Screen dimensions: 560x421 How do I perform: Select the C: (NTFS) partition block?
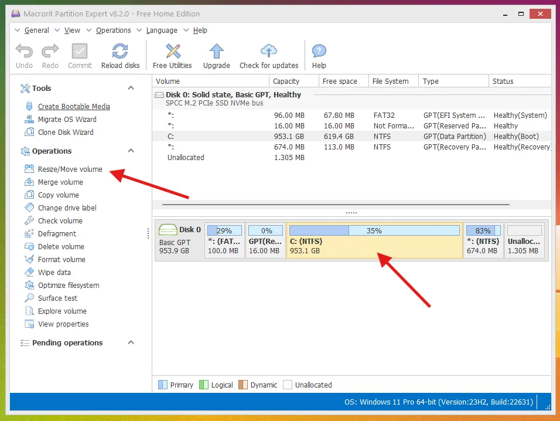pyautogui.click(x=374, y=245)
